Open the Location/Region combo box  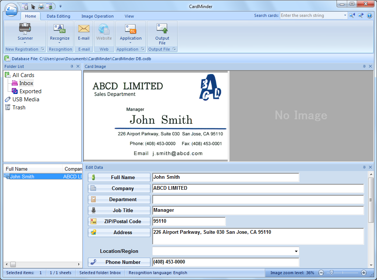pos(296,251)
